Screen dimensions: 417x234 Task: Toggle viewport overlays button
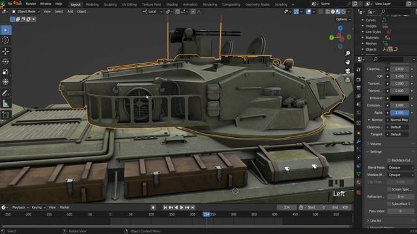click(x=308, y=12)
